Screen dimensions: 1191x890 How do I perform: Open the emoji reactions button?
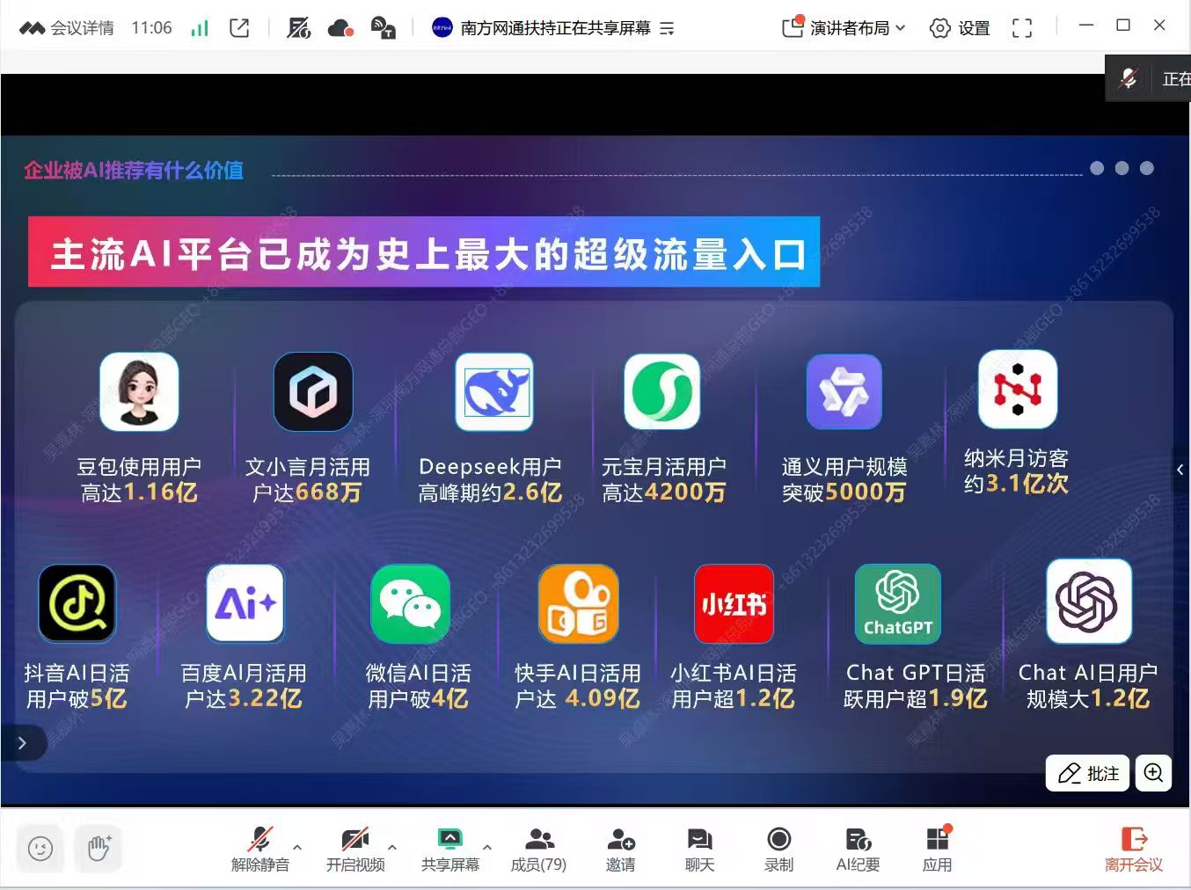(x=40, y=849)
